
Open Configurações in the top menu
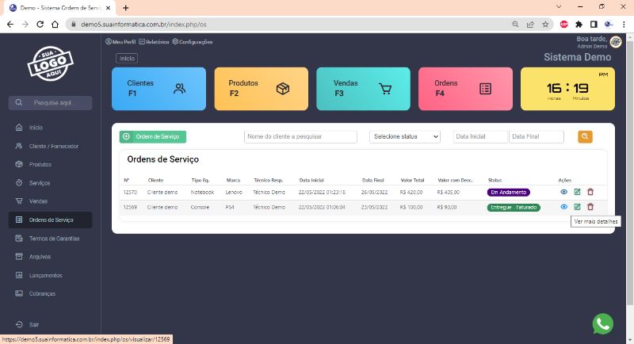click(x=193, y=41)
